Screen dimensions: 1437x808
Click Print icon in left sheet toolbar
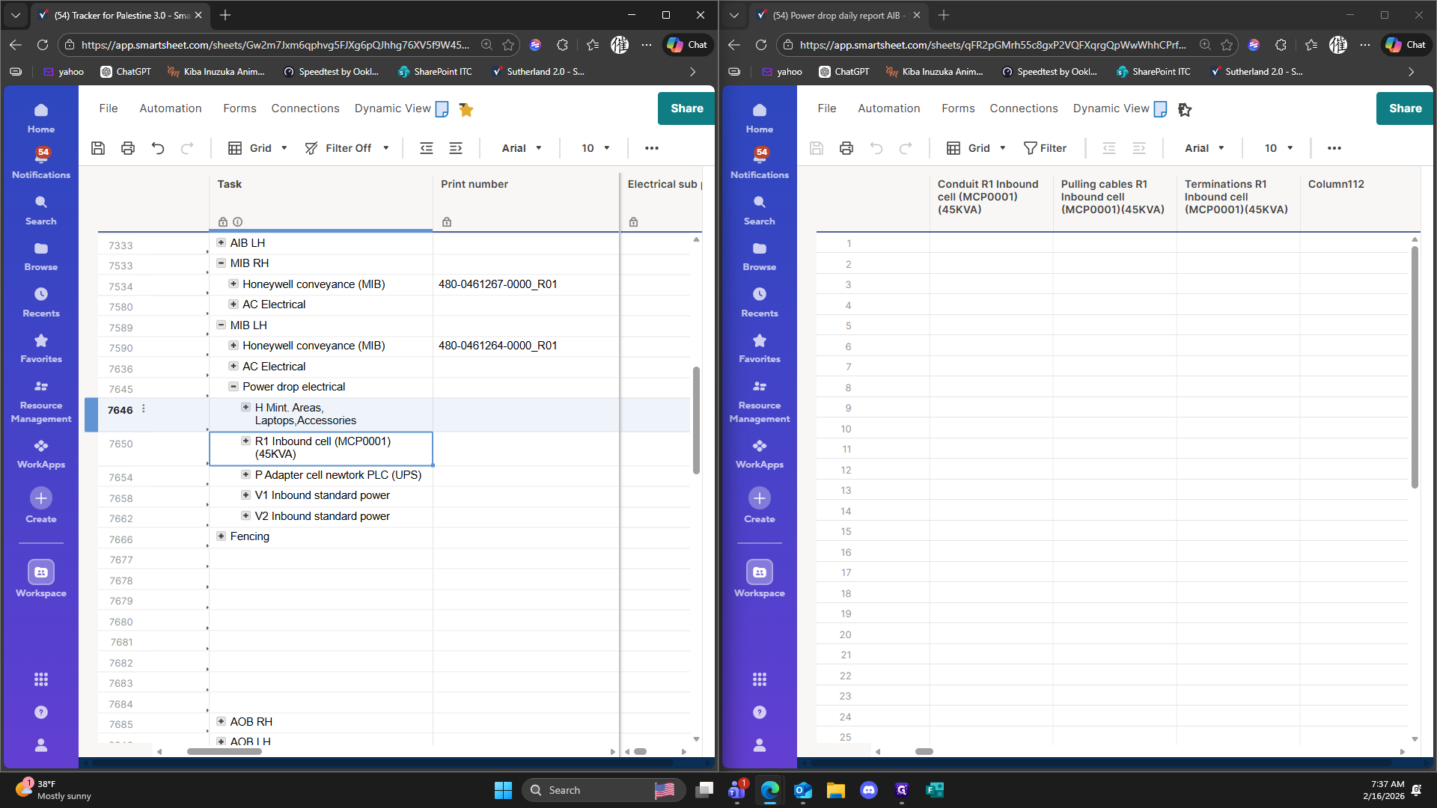tap(128, 148)
